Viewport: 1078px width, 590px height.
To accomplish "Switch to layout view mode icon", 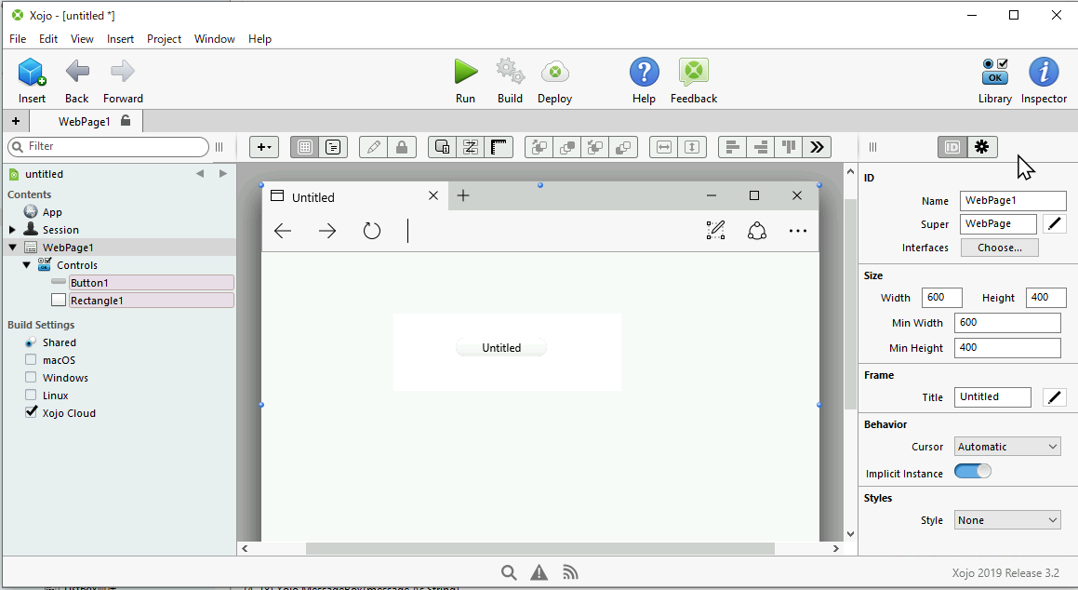I will (x=305, y=147).
